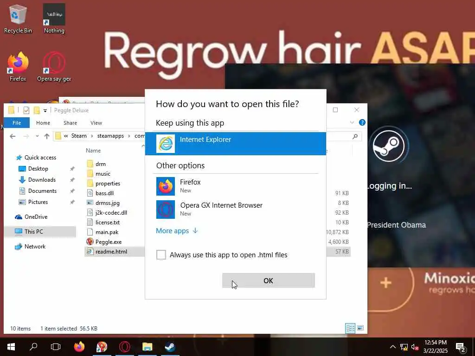Screen dimensions: 475x356
Task: Select Network in the navigation pane
Action: tap(35, 247)
